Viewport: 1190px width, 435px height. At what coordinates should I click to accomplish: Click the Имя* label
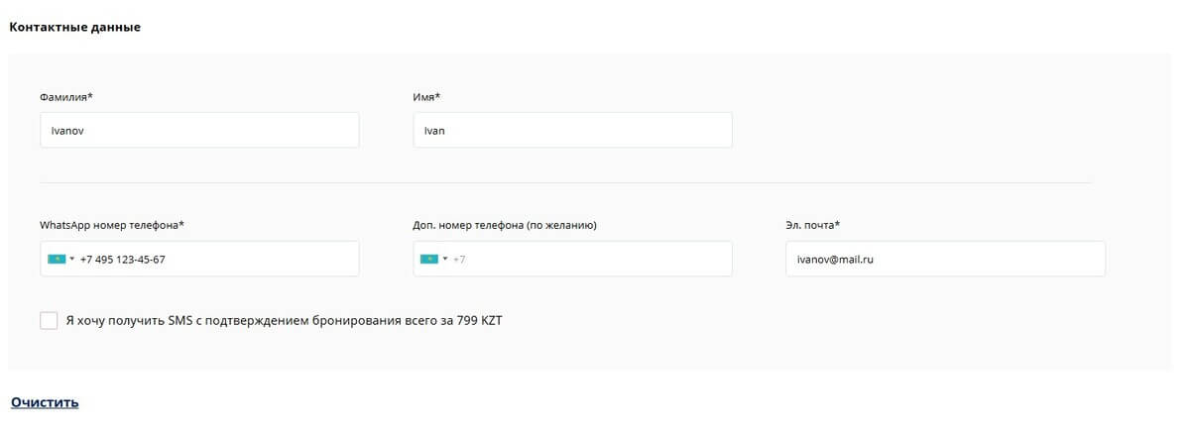tap(426, 97)
